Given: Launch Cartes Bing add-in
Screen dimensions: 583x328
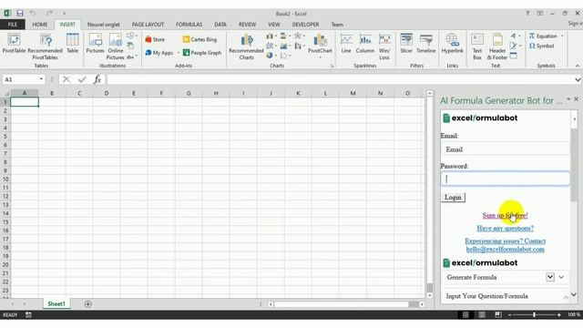Looking at the screenshot, I should [x=199, y=39].
